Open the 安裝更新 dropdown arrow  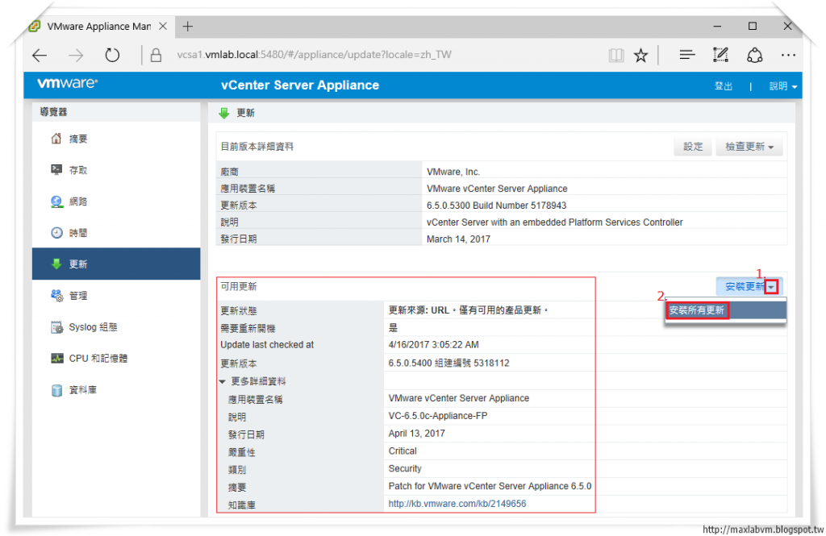pyautogui.click(x=772, y=287)
